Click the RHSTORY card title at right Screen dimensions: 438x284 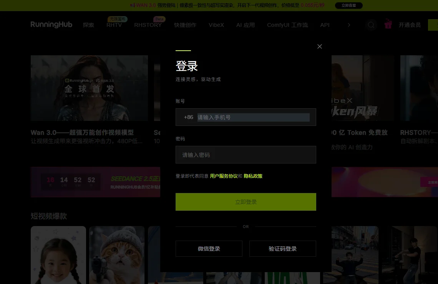coord(419,132)
